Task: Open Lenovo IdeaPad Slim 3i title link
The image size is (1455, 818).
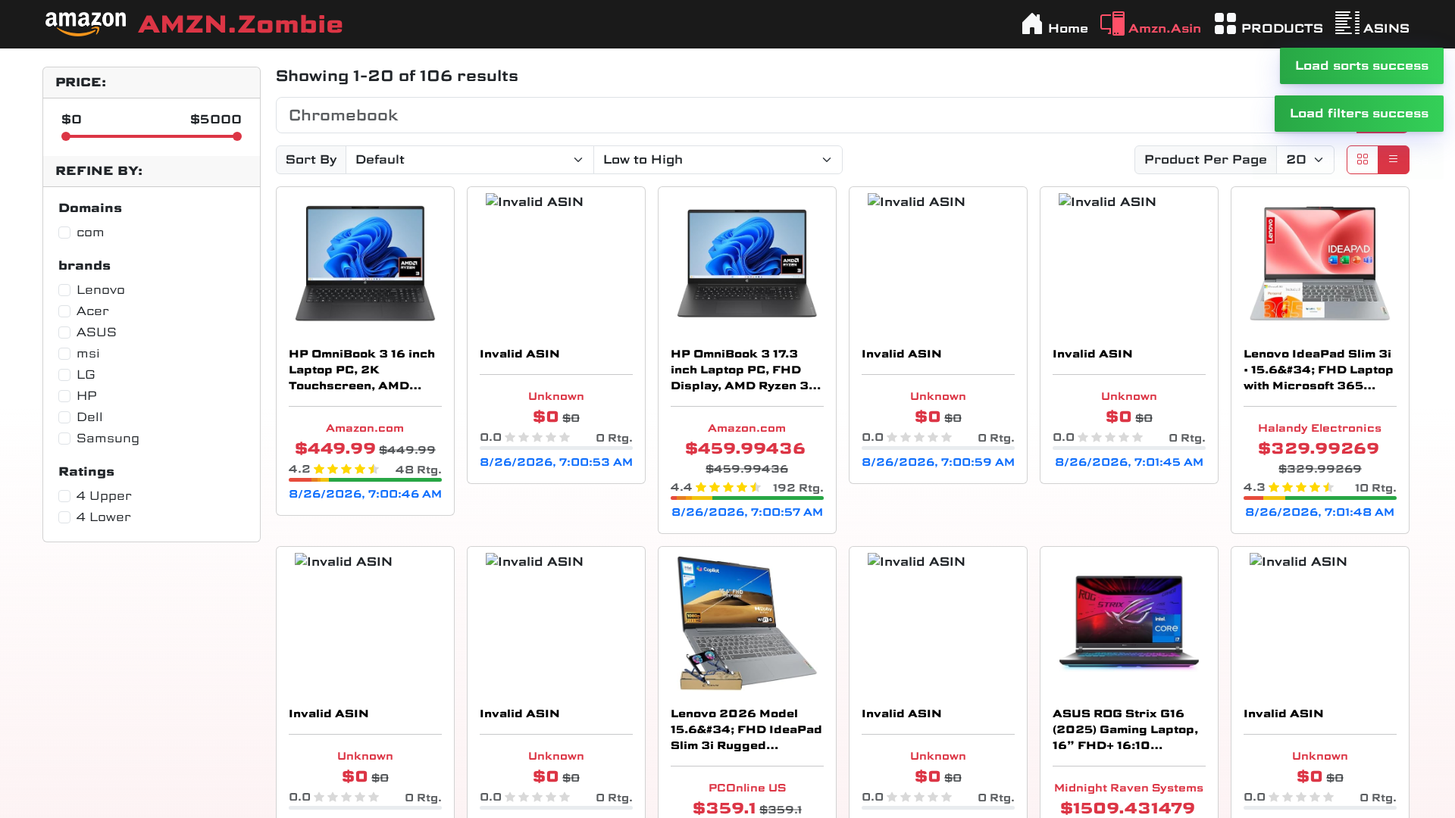Action: coord(1320,370)
